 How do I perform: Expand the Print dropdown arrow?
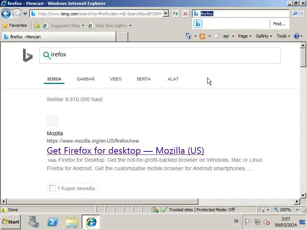pos(233,36)
